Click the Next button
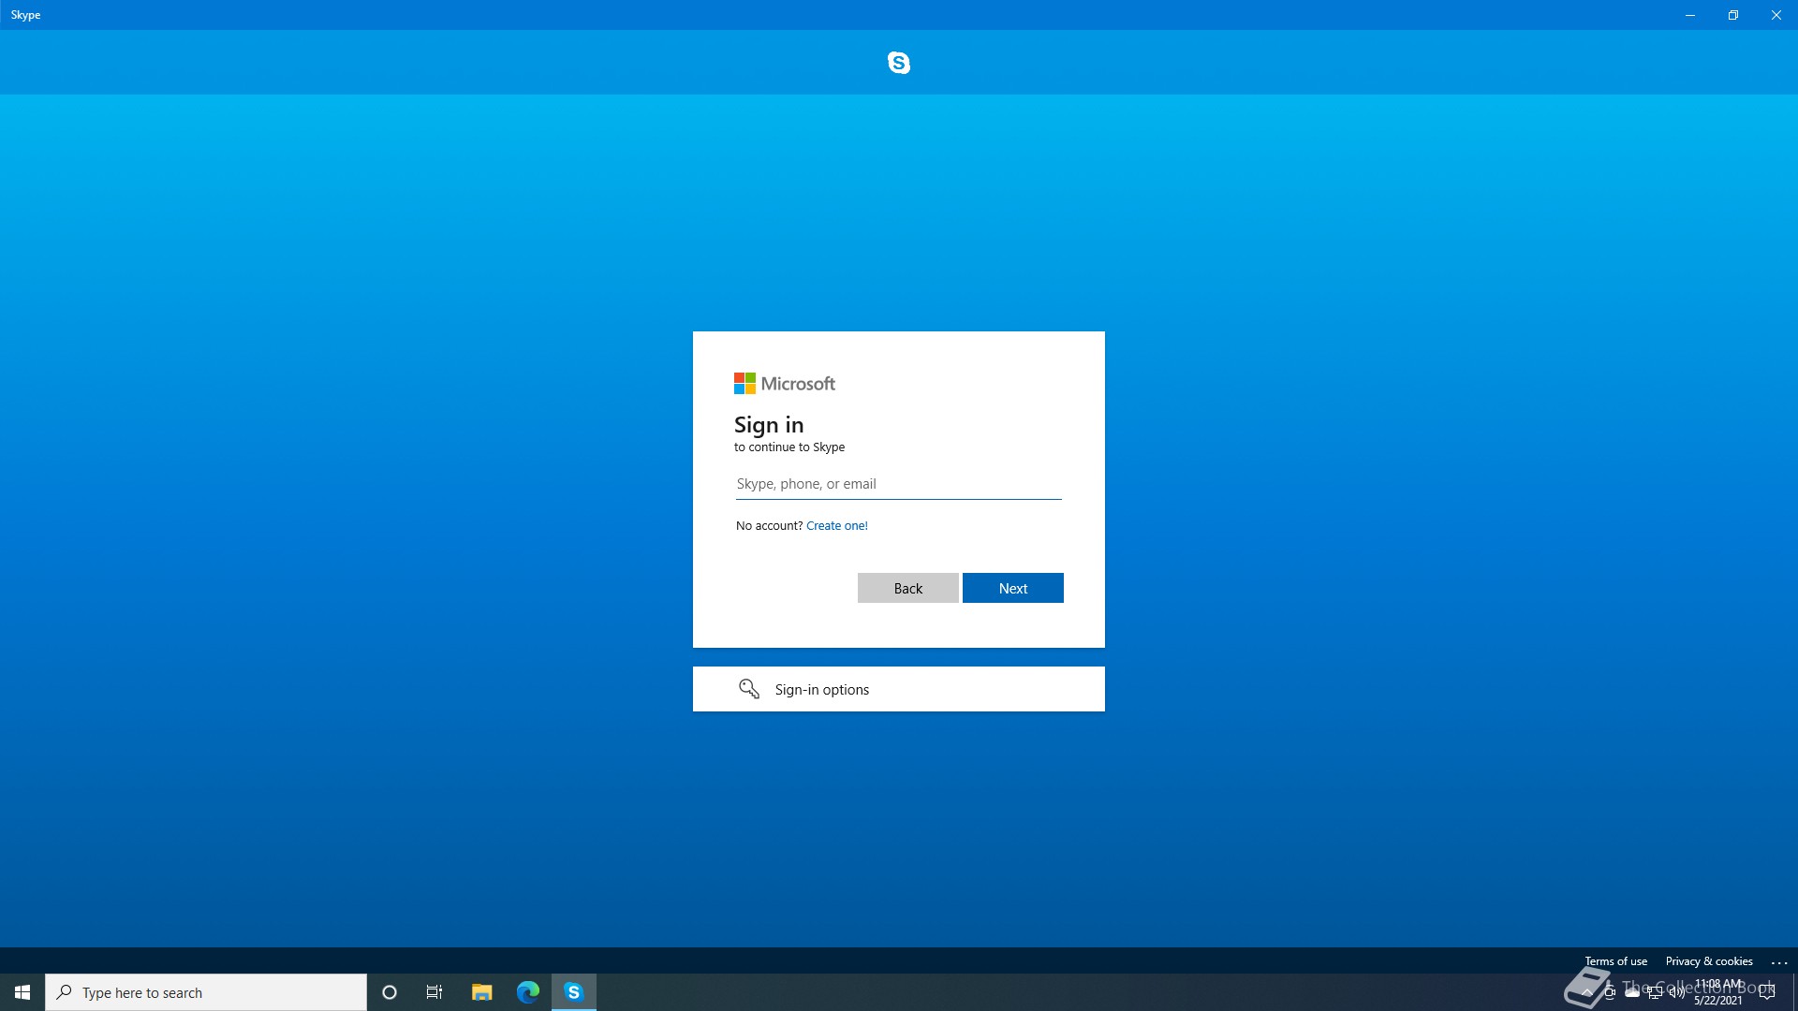This screenshot has height=1011, width=1798. (1013, 588)
